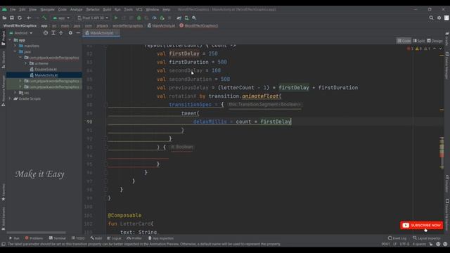Open Layout Inspector button
450x253 pixels.
427,238
